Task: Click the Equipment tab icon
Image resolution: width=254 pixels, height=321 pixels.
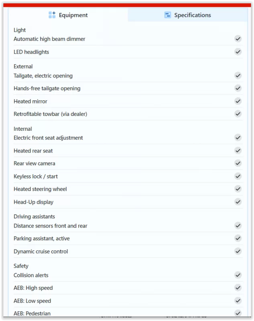Action: click(x=52, y=15)
